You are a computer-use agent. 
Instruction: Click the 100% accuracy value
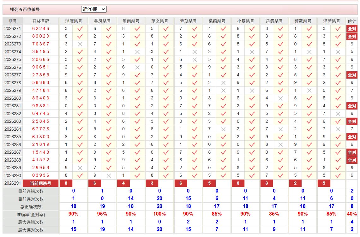[159, 214]
